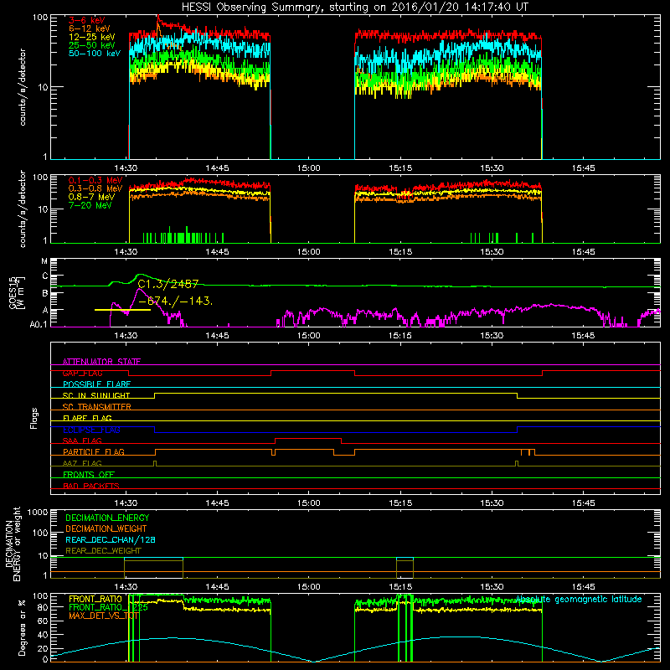Screen dimensions: 670x670
Task: Click the green FRONTS_OFF label
Action: click(x=89, y=474)
